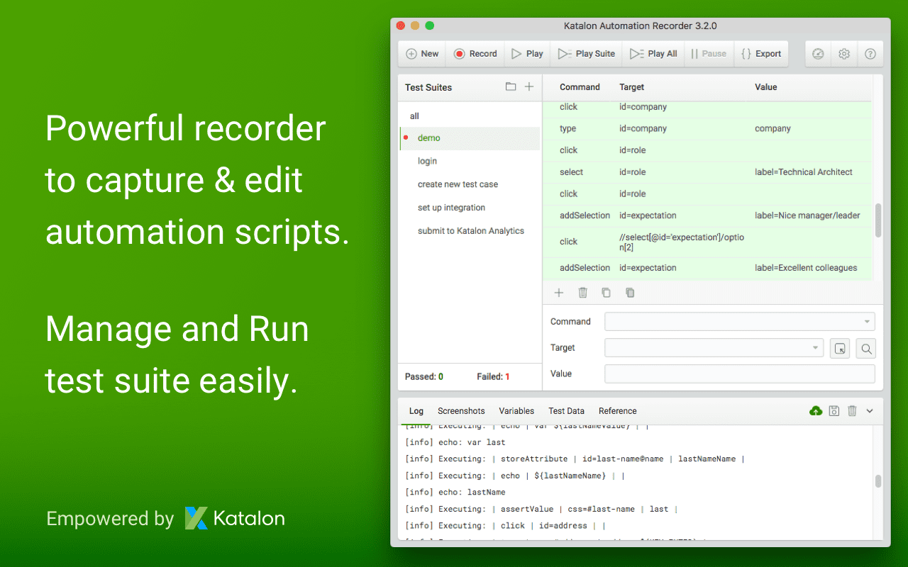Click the Find target magnifier icon
The image size is (908, 567).
(x=865, y=348)
